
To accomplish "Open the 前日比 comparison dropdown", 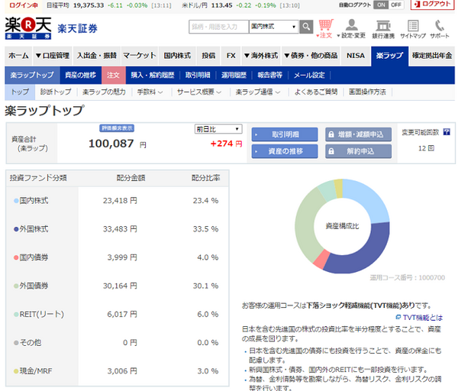I will click(218, 129).
